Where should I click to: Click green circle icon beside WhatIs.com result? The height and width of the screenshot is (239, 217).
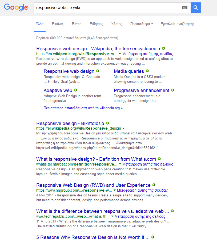coord(159,159)
